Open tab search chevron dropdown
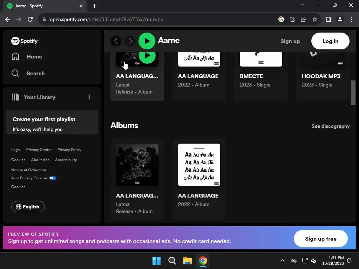This screenshot has width=359, height=269. coord(303,5)
